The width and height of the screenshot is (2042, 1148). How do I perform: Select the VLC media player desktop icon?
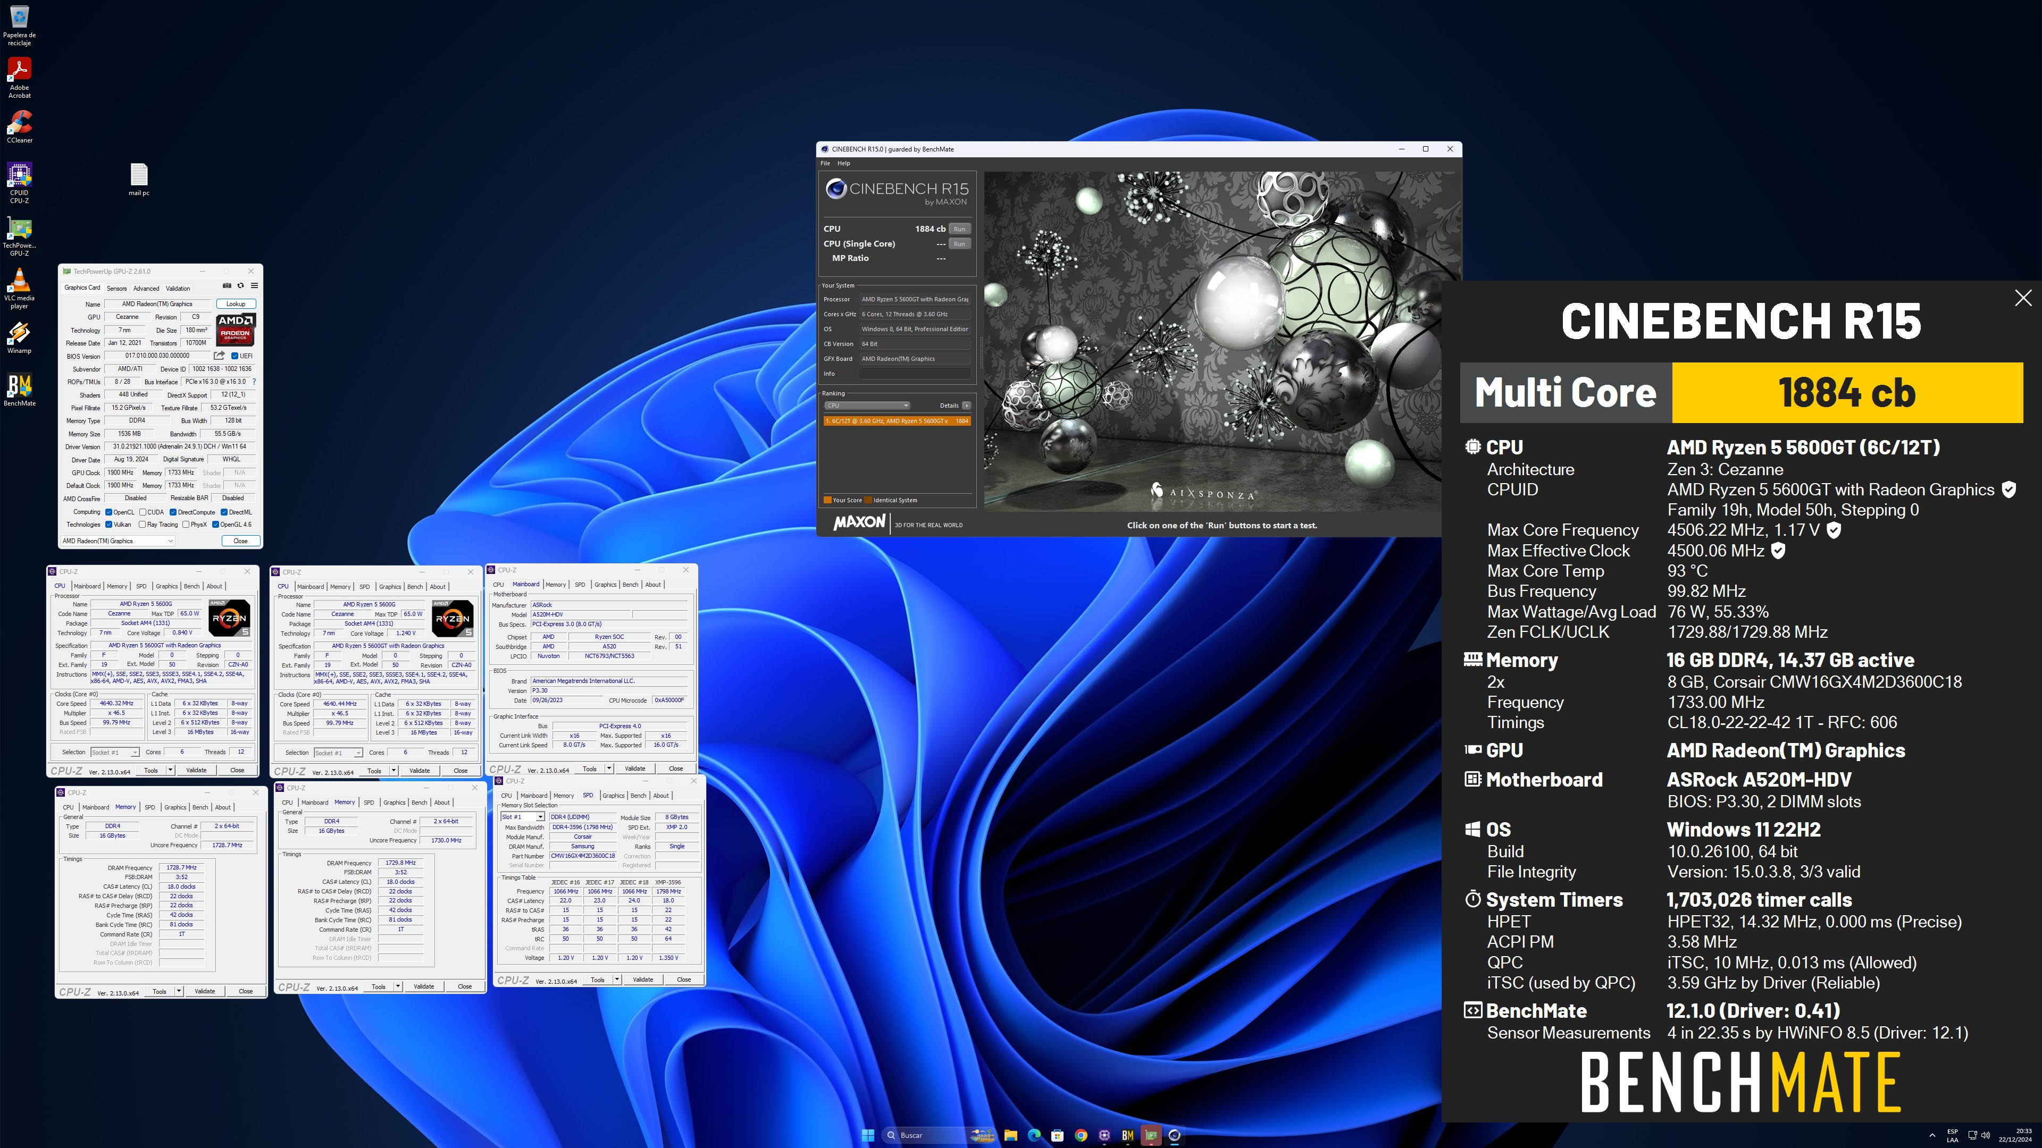[x=19, y=288]
